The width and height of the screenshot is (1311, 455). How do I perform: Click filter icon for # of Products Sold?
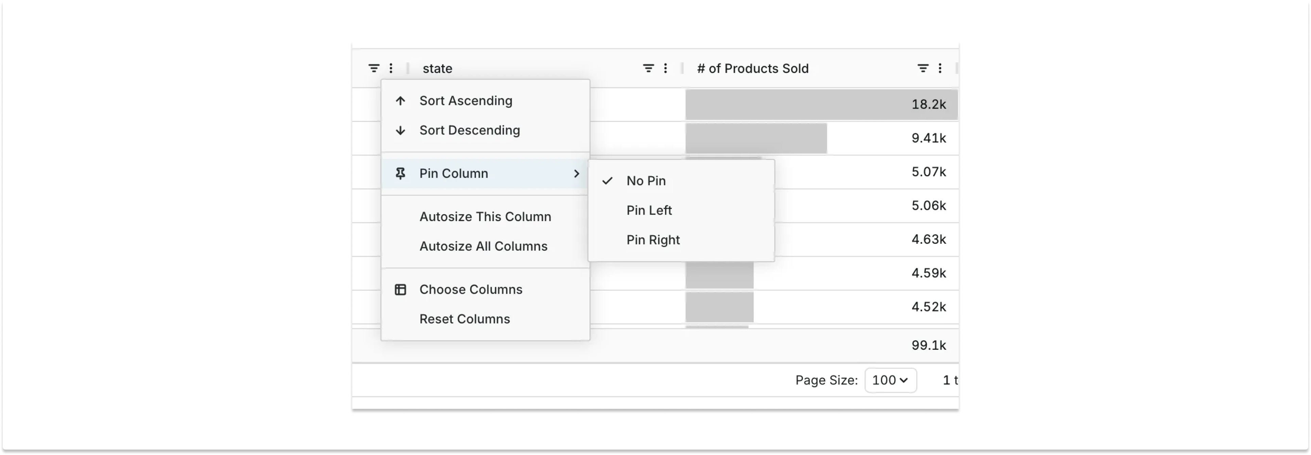[923, 68]
